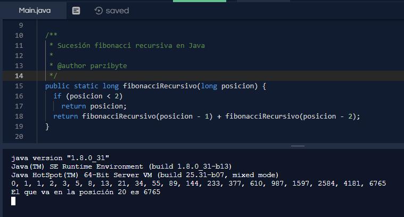Viewport: 404px width, 217px height.
Task: Click line number 15 in the gutter
Action: click(19, 86)
